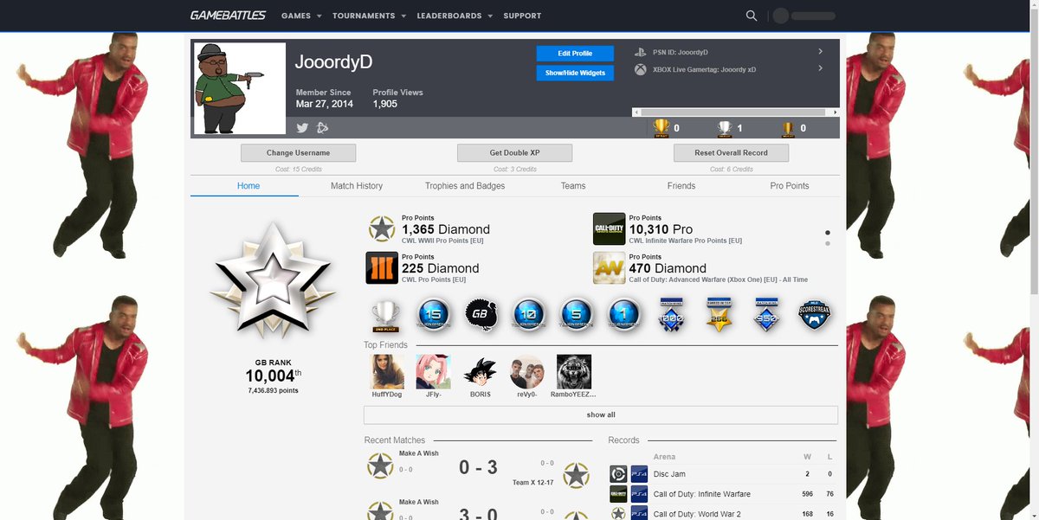Click the GameBattles logo
This screenshot has width=1039, height=520.
tap(229, 16)
